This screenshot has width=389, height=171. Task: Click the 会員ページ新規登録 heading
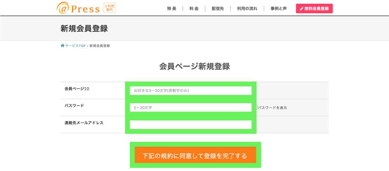pyautogui.click(x=194, y=66)
